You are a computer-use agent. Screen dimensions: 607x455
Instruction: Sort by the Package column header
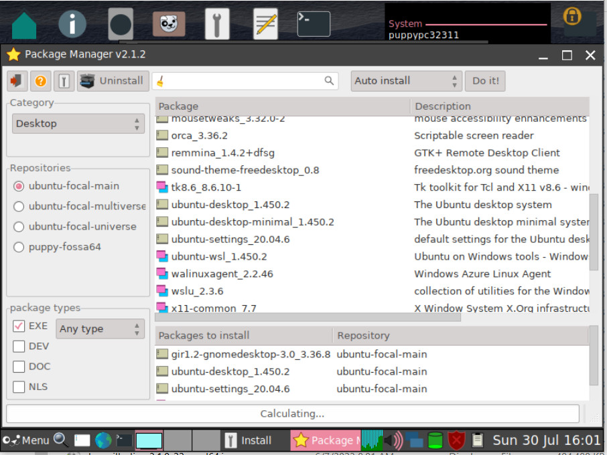[283, 106]
